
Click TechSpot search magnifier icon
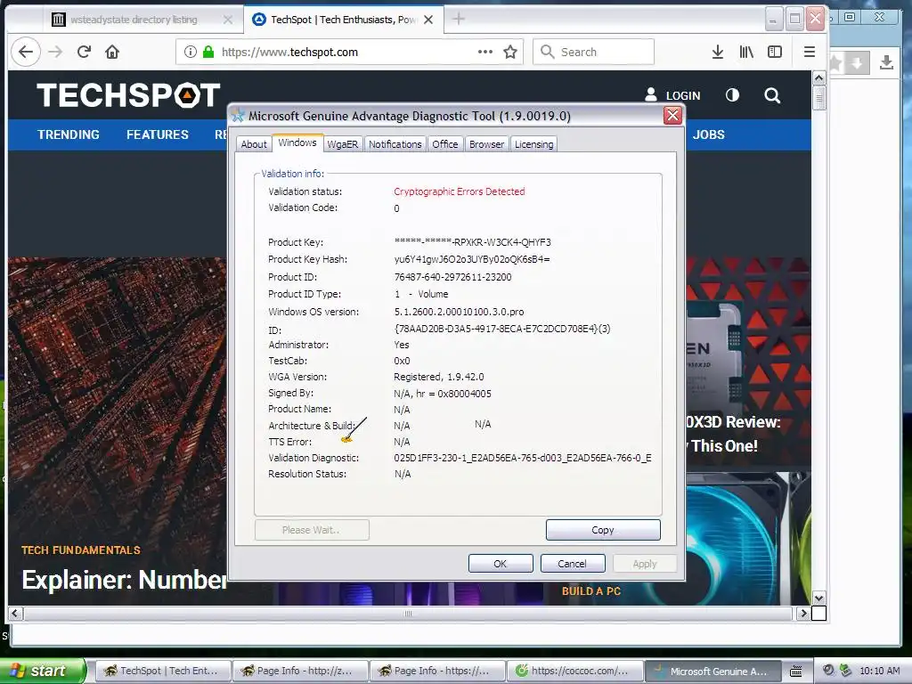(x=772, y=95)
